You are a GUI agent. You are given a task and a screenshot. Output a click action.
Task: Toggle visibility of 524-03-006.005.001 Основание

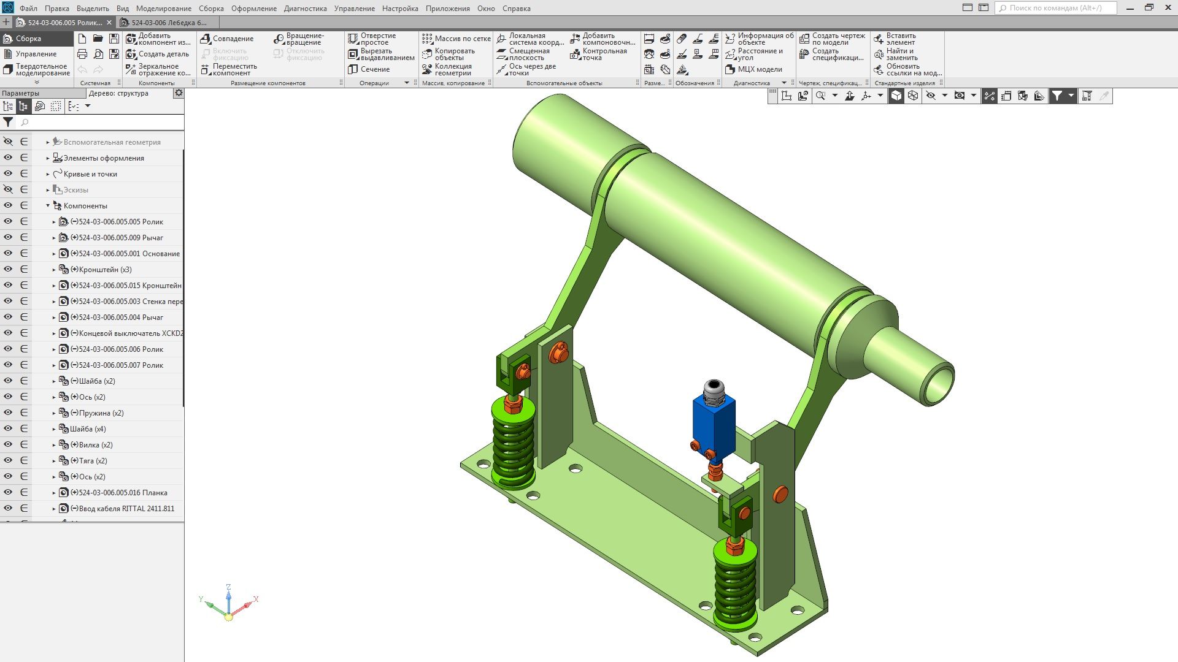[x=8, y=253]
